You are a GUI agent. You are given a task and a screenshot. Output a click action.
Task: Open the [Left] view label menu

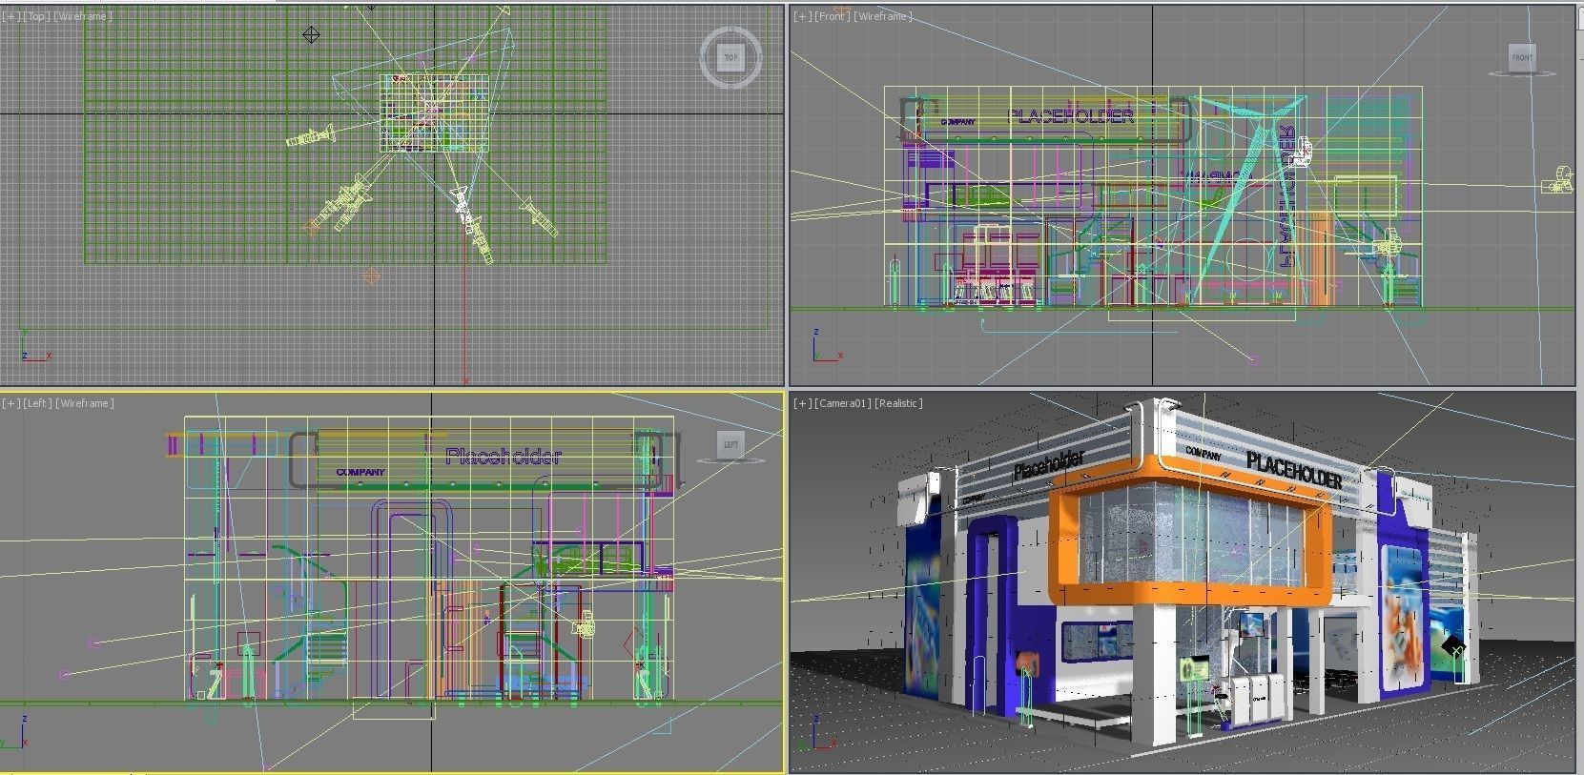click(38, 403)
